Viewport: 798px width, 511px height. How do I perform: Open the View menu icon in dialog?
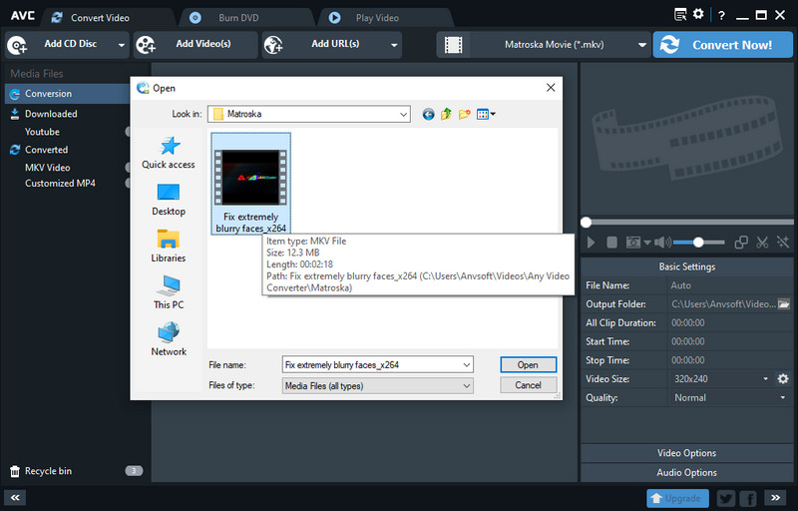click(486, 114)
